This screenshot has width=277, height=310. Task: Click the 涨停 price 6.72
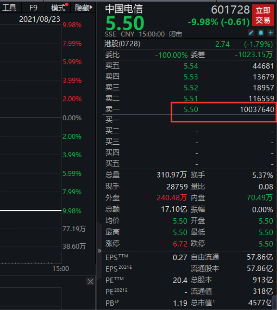pyautogui.click(x=180, y=244)
